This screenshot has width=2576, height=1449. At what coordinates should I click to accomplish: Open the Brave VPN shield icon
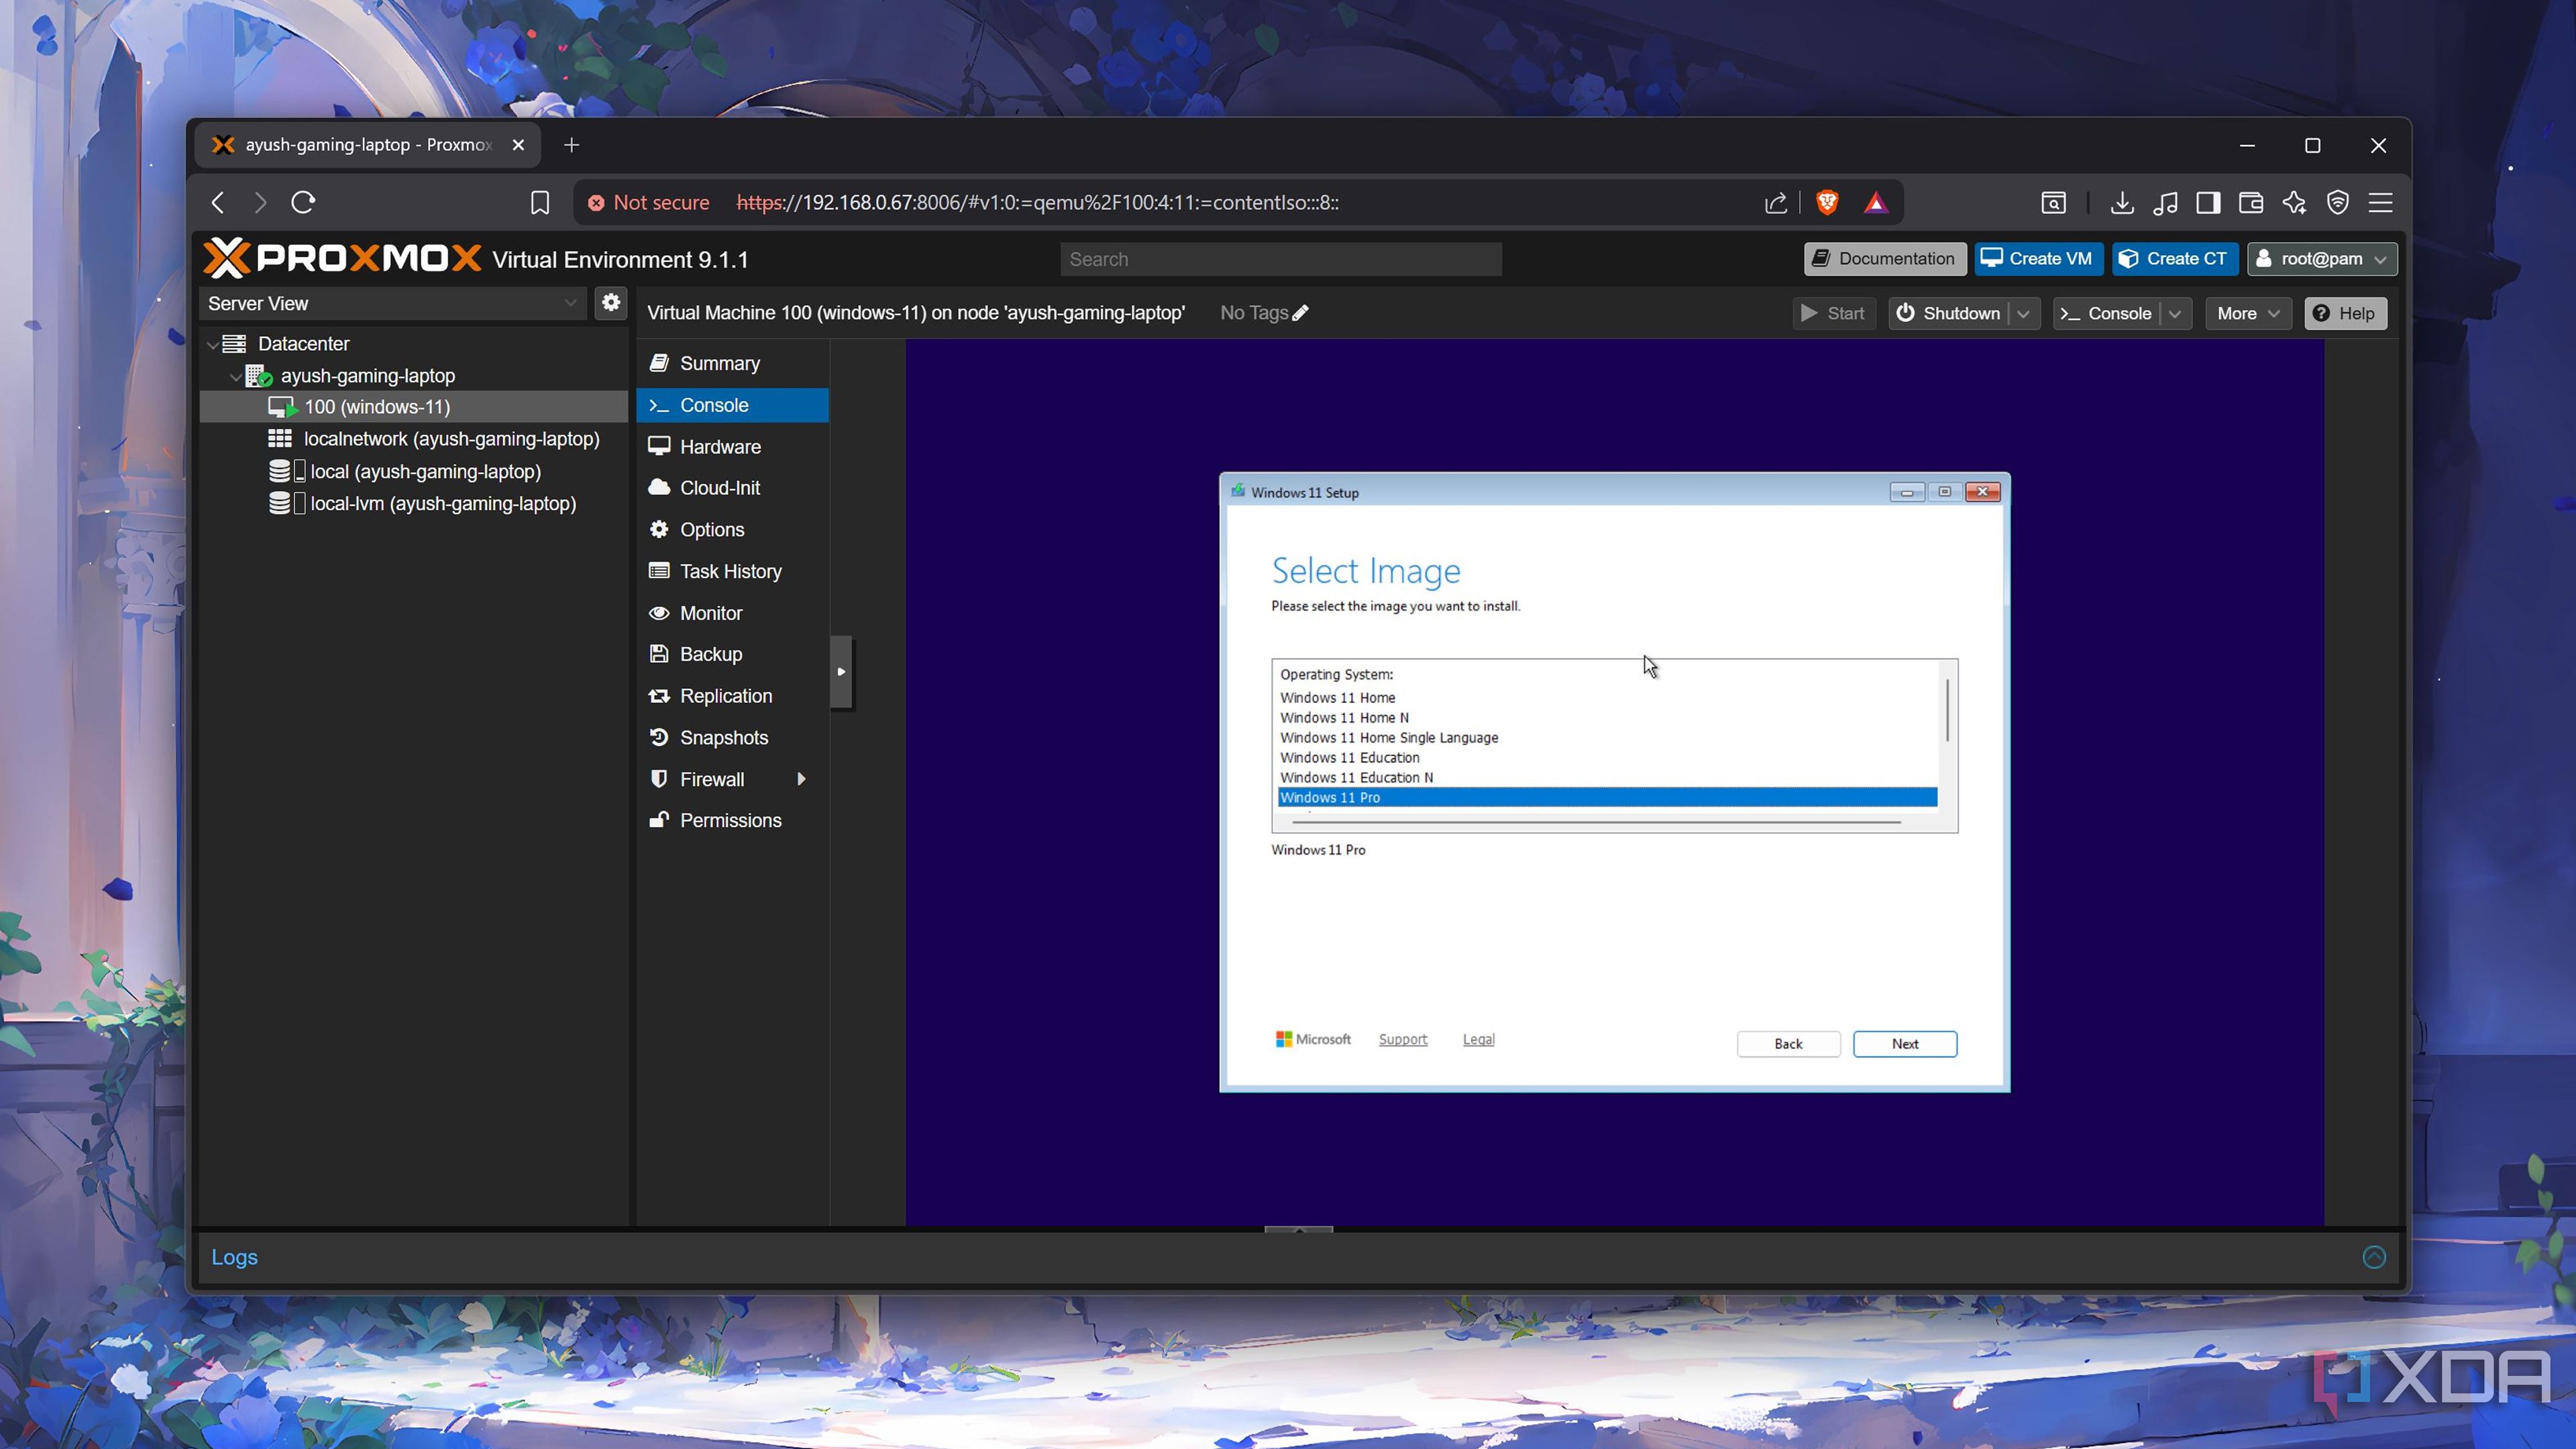tap(2338, 203)
